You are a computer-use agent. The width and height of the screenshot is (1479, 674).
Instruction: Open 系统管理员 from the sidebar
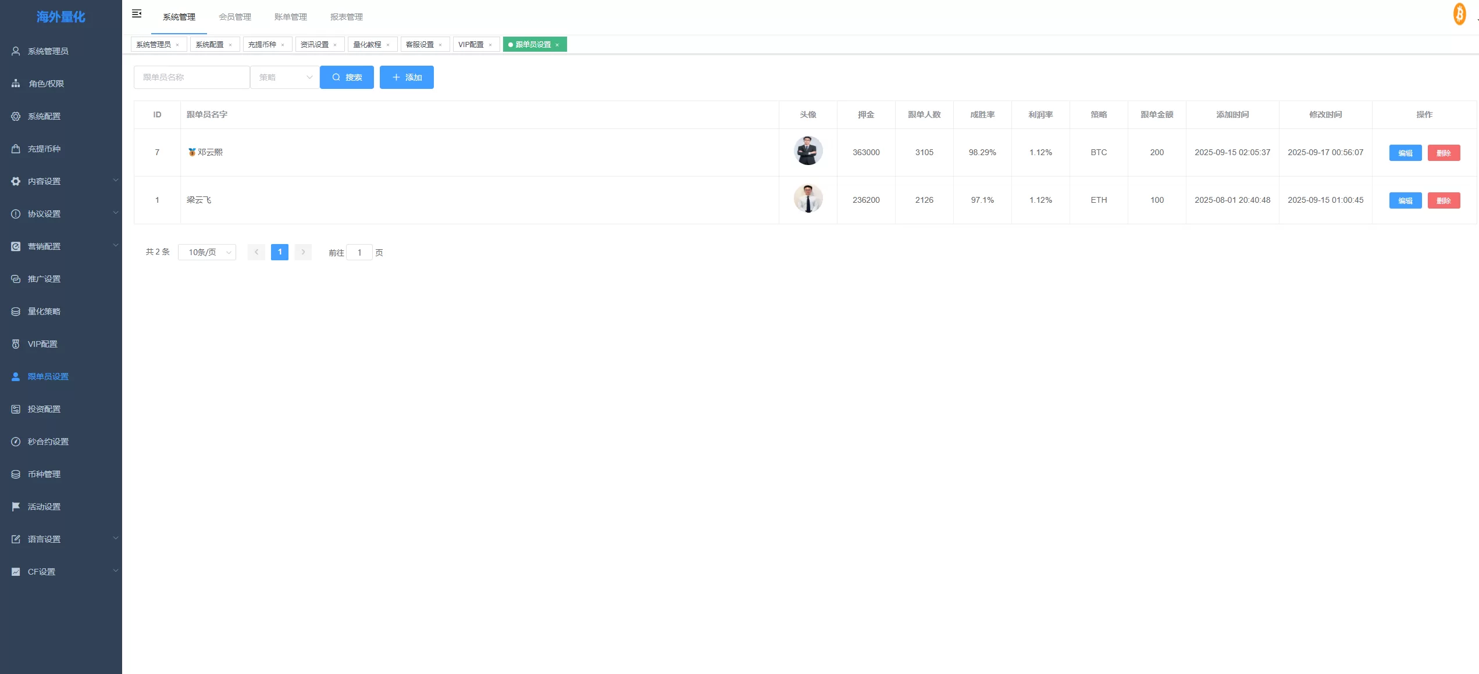(x=48, y=51)
